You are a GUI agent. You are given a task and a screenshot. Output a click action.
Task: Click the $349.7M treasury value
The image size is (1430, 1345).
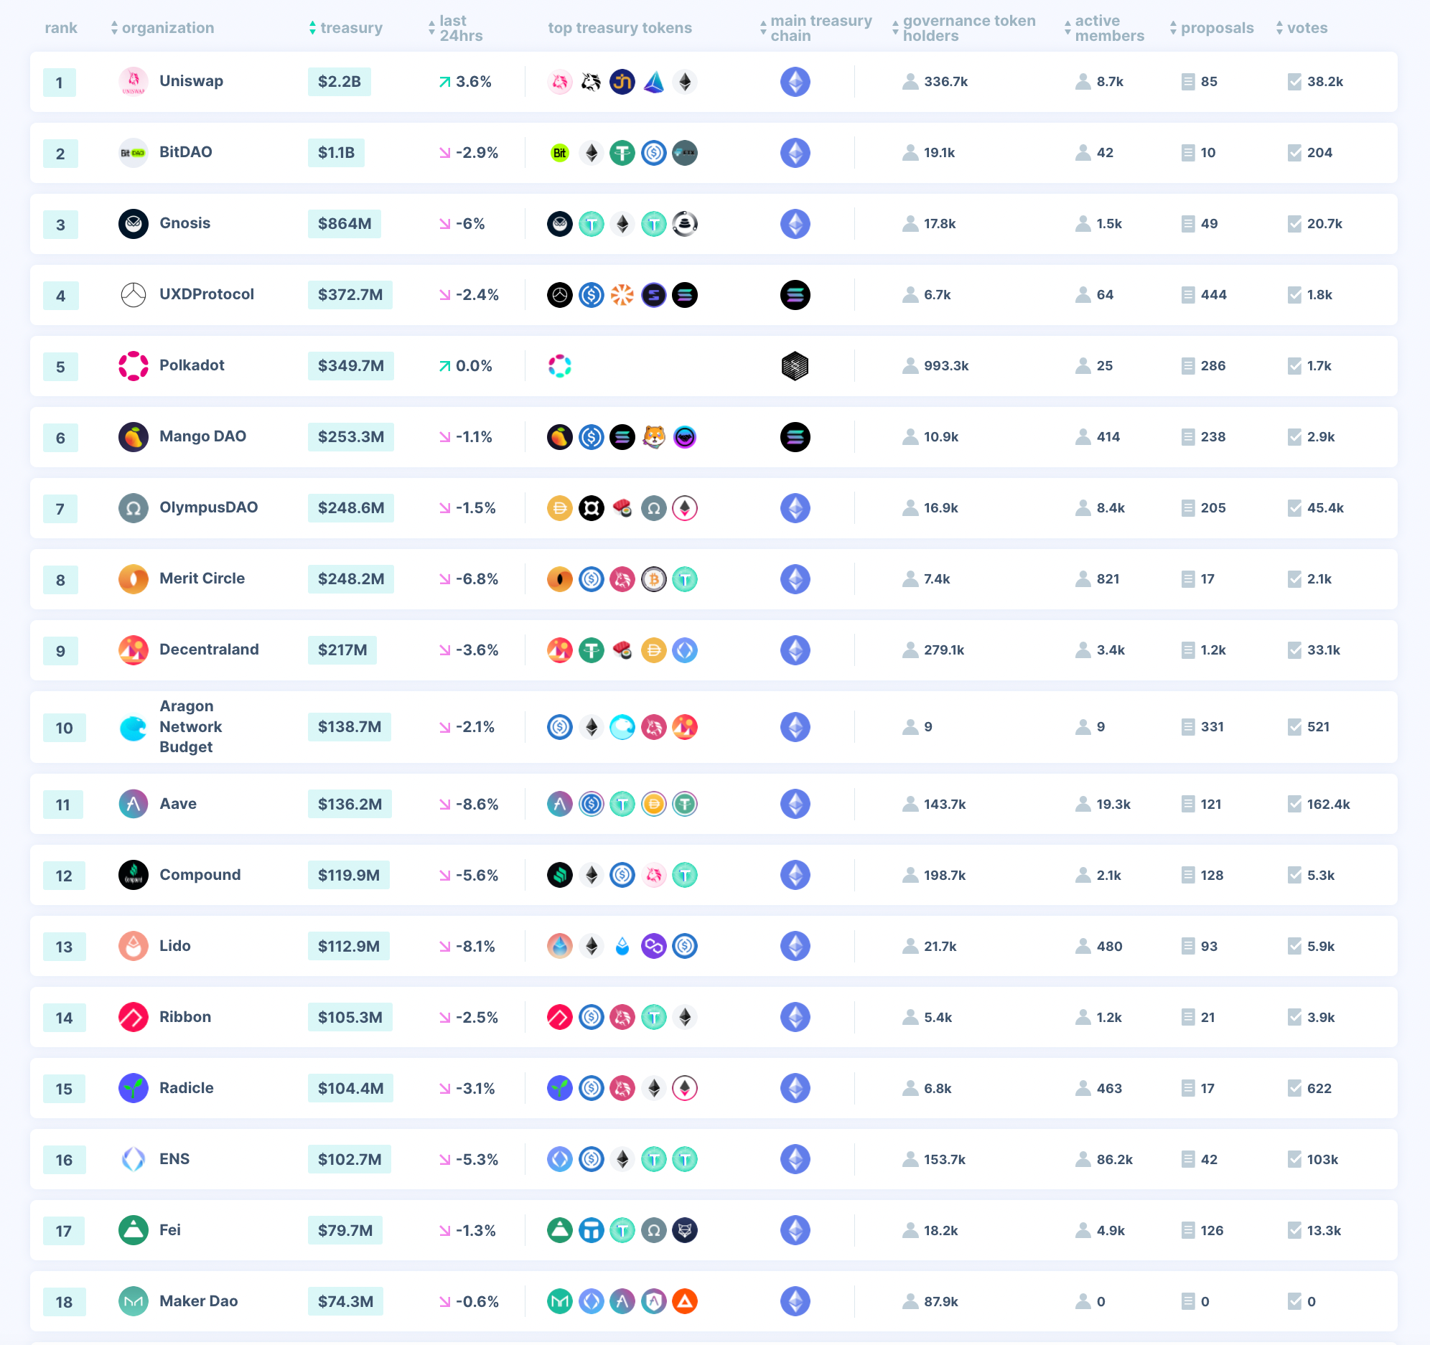pyautogui.click(x=351, y=366)
